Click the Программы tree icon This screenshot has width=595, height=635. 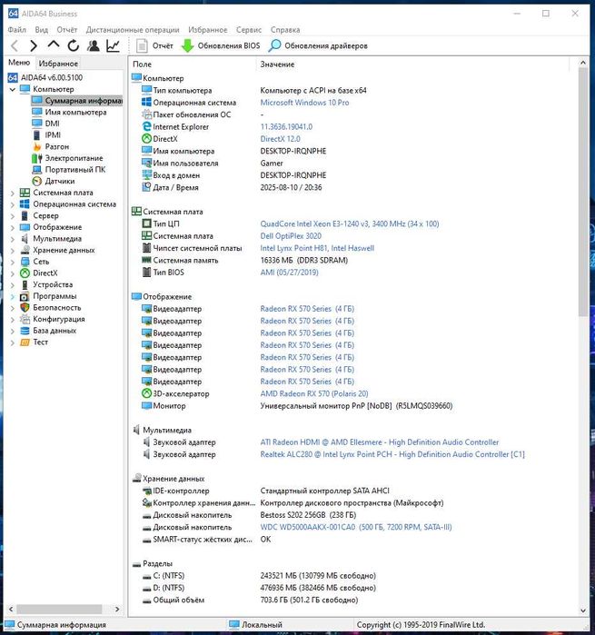click(25, 296)
